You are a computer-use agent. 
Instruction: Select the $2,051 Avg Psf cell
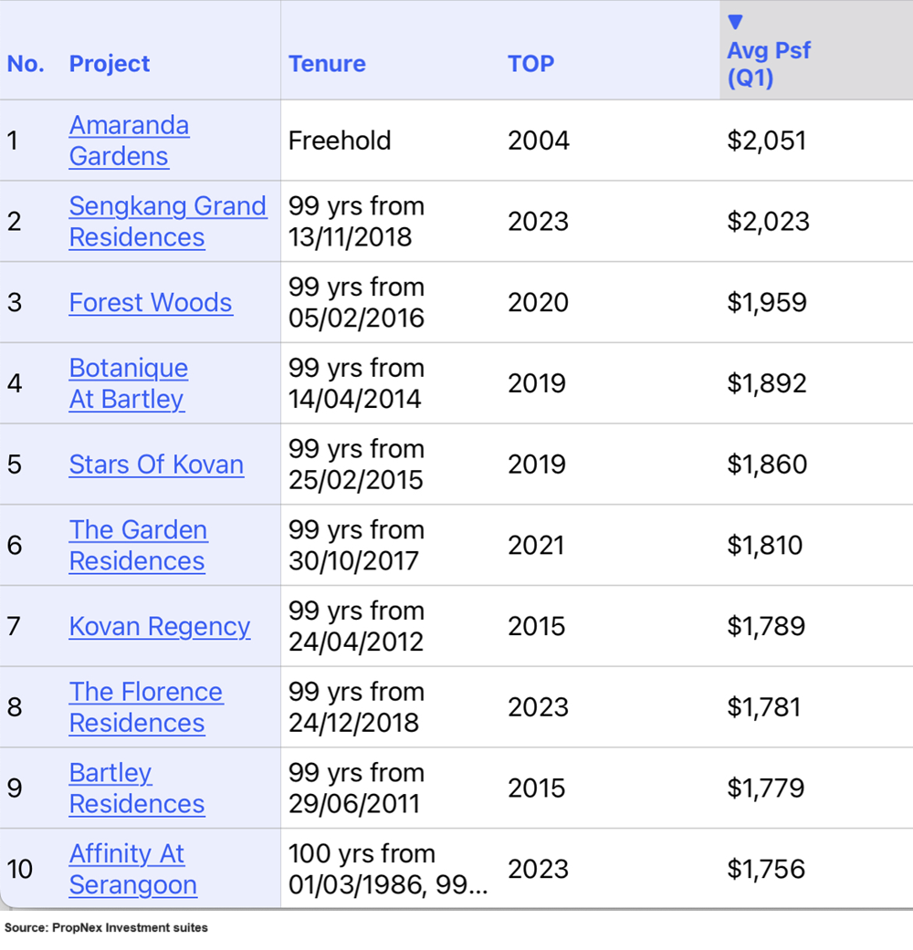coord(766,141)
